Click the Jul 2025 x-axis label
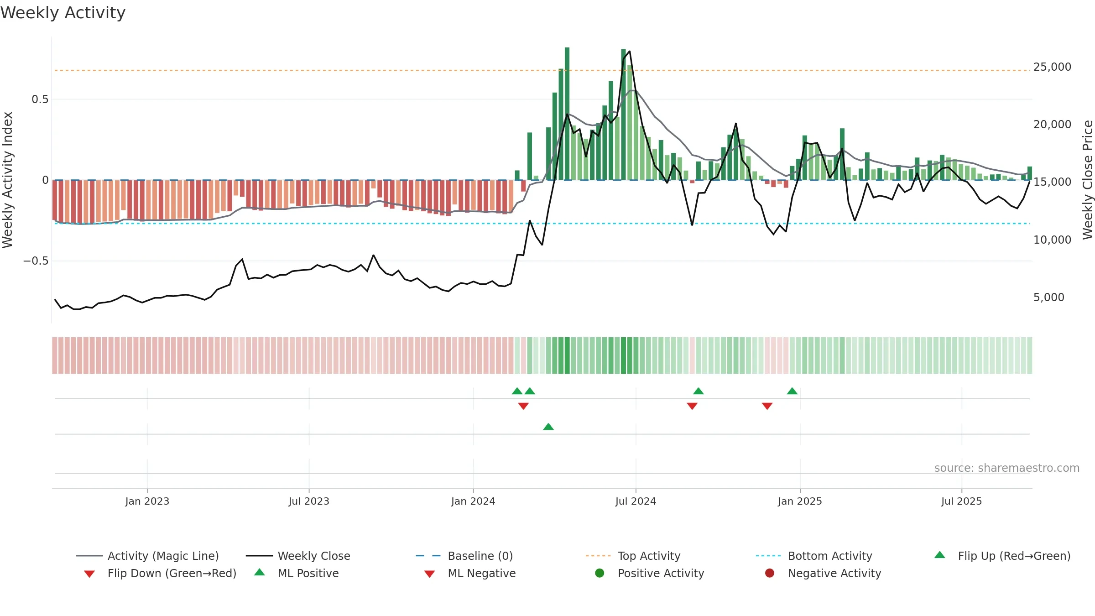 coord(961,501)
